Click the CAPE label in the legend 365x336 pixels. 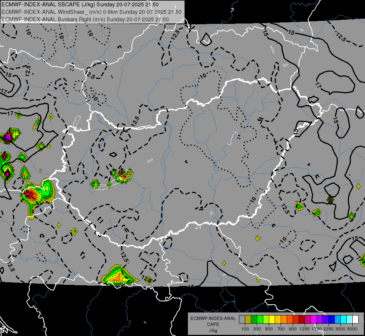coord(213,324)
